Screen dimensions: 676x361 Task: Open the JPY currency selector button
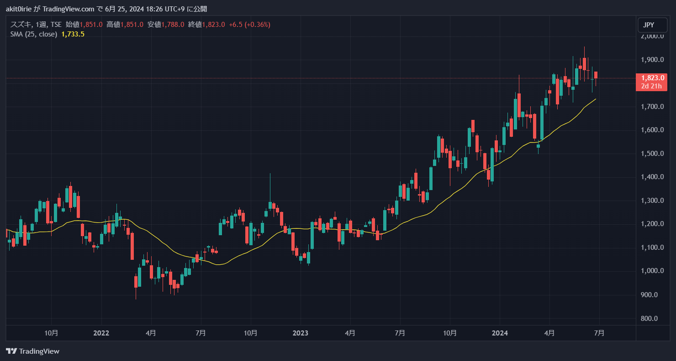(652, 25)
